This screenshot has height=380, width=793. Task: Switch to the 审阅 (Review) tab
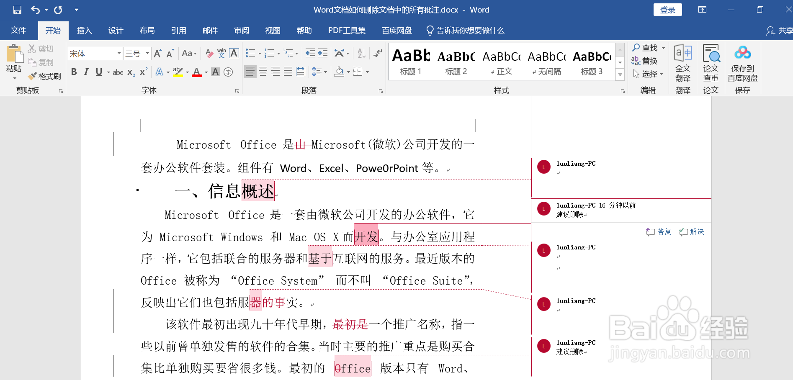pyautogui.click(x=242, y=31)
